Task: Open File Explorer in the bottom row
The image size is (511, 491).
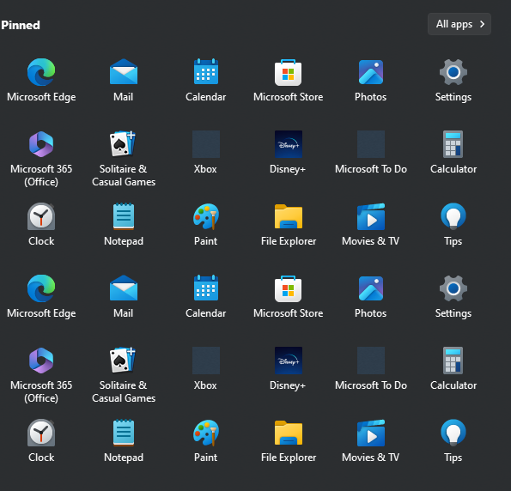Action: click(x=289, y=433)
